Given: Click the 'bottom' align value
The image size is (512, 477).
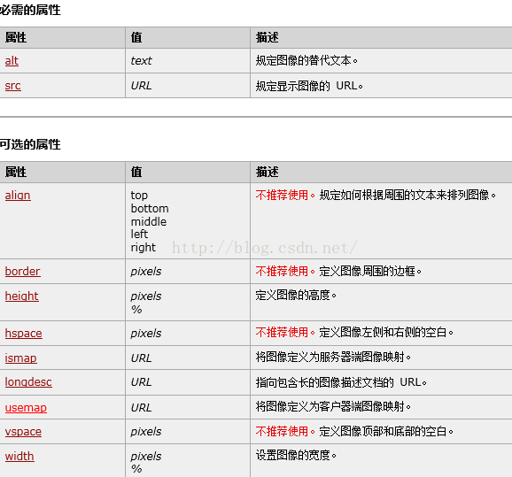Looking at the screenshot, I should click(x=150, y=209).
